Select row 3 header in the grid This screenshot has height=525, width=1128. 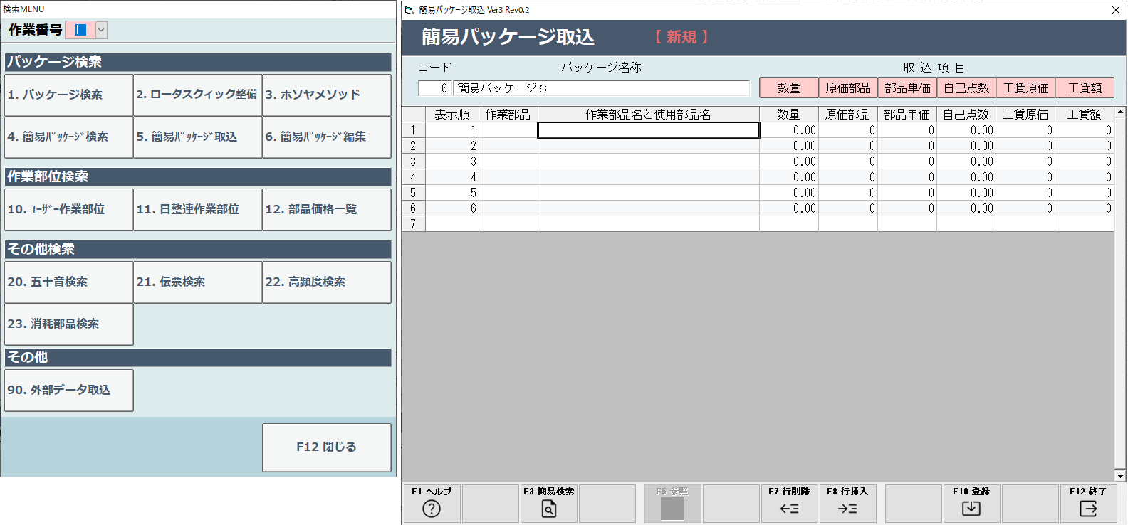[413, 161]
